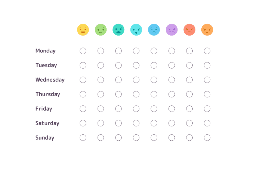Image resolution: width=254 pixels, height=170 pixels.
Task: Select red angry mood for Sunday
Action: (189, 138)
